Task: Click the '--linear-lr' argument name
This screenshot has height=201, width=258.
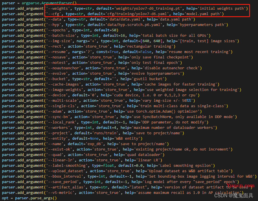Action: coord(60,161)
